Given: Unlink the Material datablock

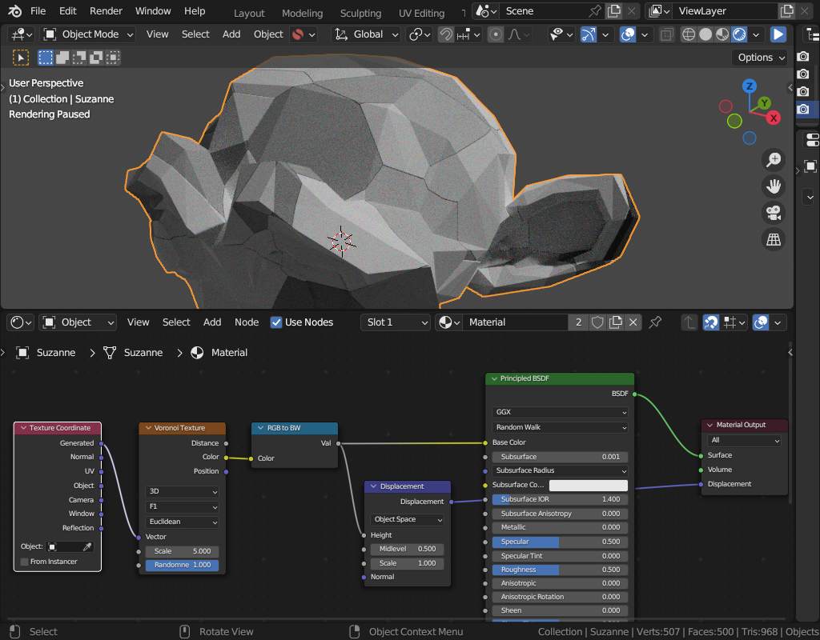Looking at the screenshot, I should point(633,322).
